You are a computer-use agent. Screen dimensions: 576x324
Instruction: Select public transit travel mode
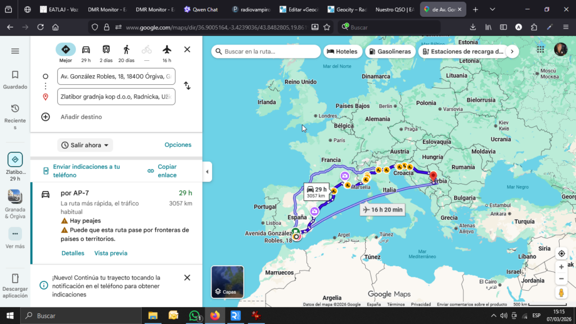(106, 49)
